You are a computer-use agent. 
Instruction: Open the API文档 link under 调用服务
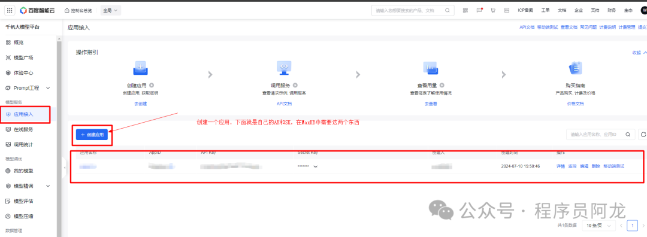(x=285, y=104)
